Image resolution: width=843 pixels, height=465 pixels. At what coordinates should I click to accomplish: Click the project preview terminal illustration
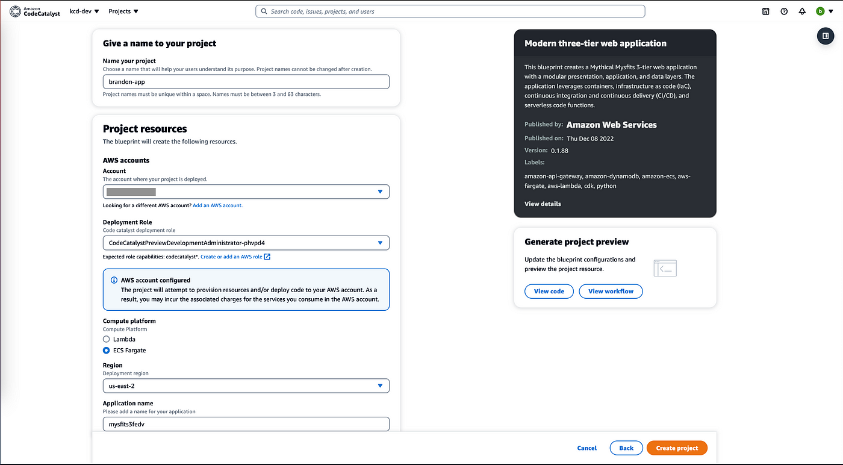tap(665, 268)
